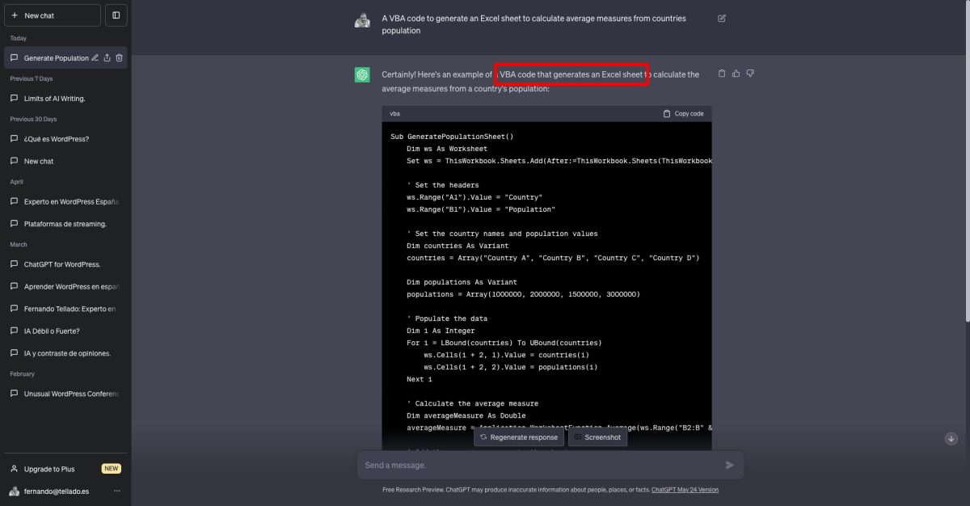Click chat bubble icon beside Limits of AI Writing
The width and height of the screenshot is (970, 506).
click(14, 99)
